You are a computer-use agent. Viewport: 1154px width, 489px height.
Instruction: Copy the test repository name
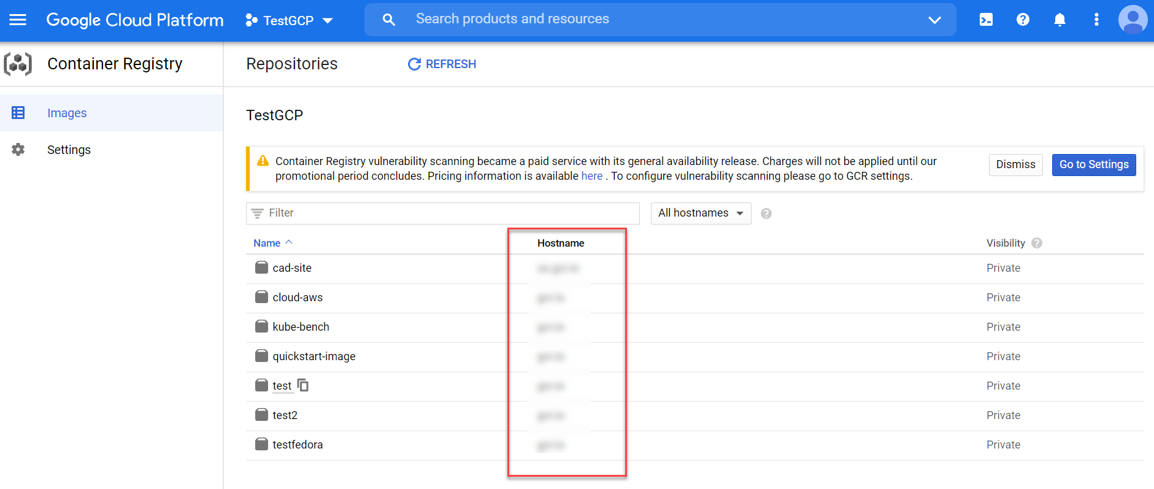303,385
